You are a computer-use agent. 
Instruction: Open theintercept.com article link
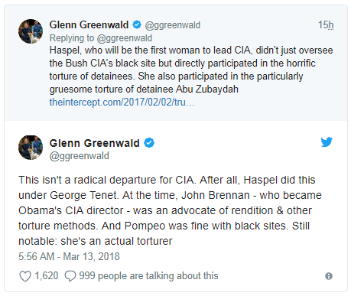pos(122,102)
